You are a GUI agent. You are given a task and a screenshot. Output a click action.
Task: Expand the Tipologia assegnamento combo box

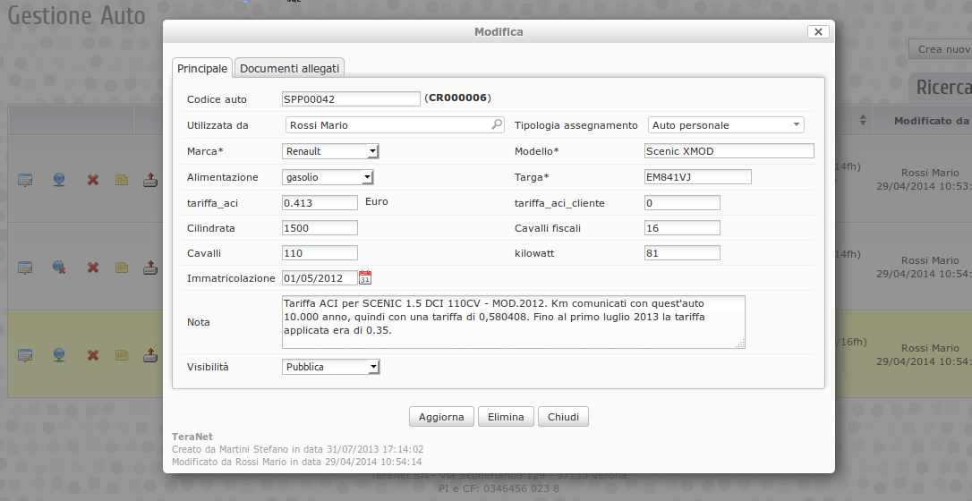point(796,125)
